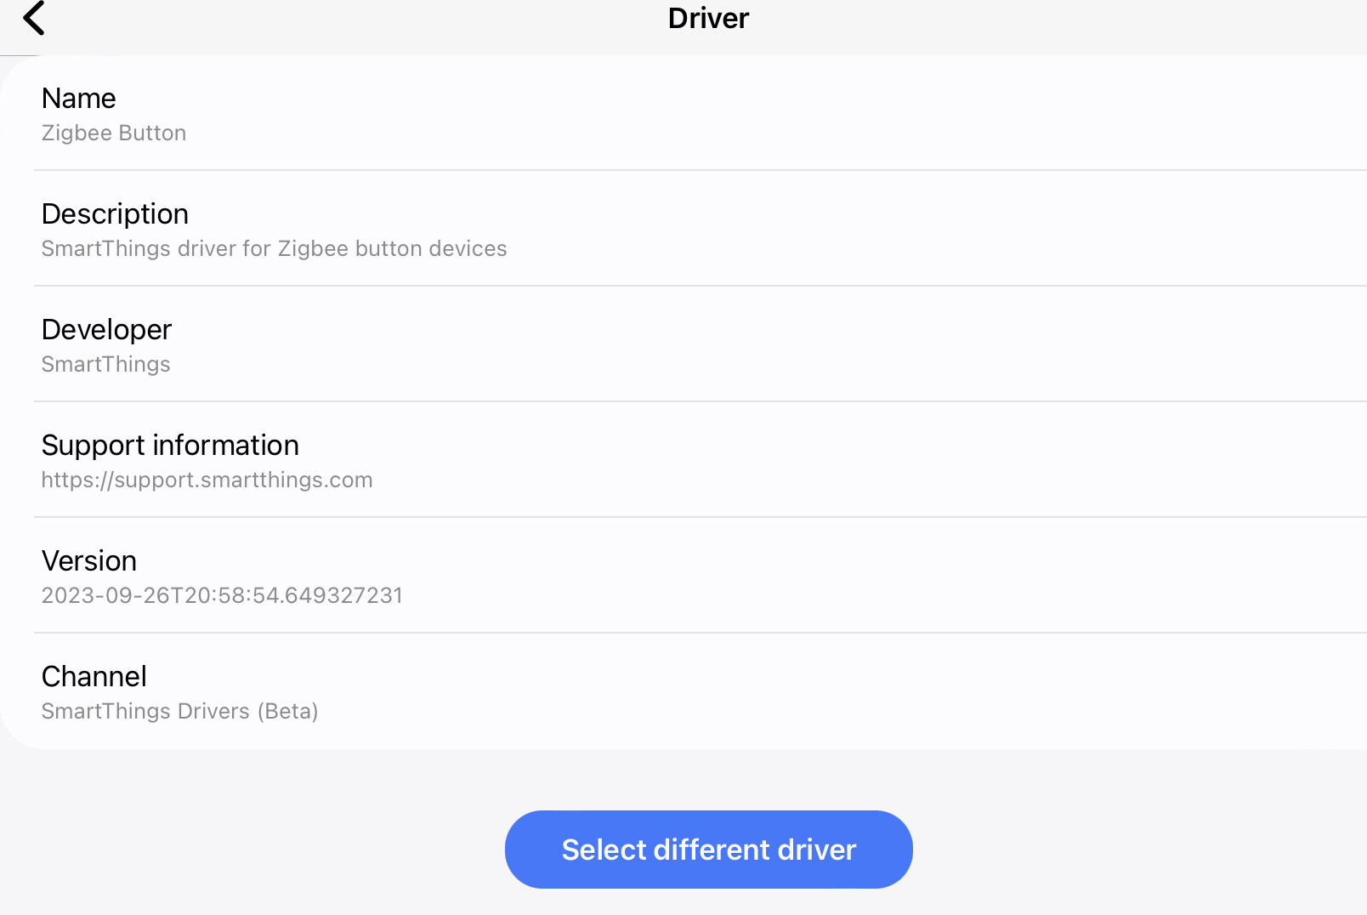
Task: Open the support.smartthings.com link
Action: click(207, 480)
